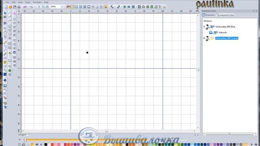The height and width of the screenshot is (146, 260).
Task: Select the Lettering A tool
Action: point(15,13)
